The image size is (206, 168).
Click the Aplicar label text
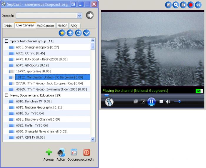(x=61, y=159)
